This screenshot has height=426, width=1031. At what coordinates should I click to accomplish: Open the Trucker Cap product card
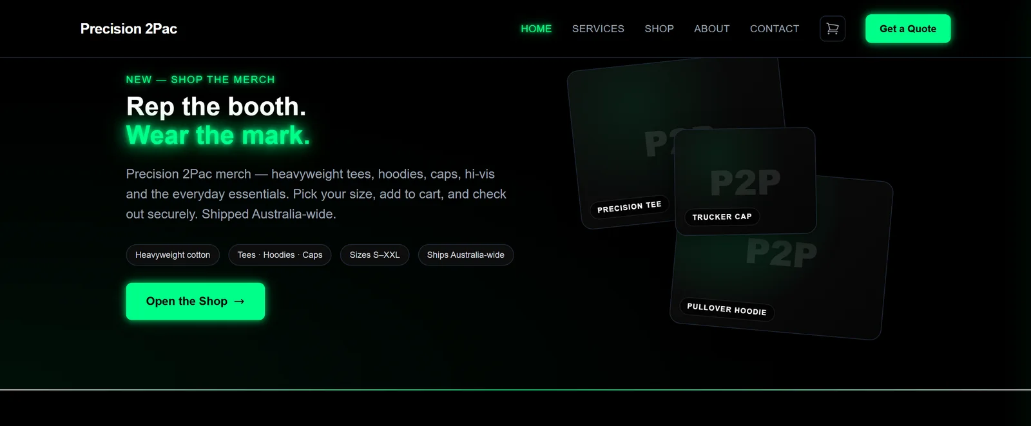(745, 181)
